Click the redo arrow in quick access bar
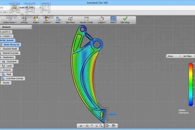This screenshot has height=130, width=195. 5,12
